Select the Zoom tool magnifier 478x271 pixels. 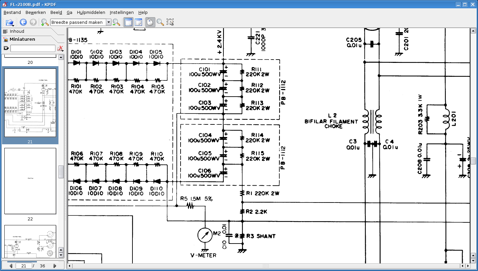[x=160, y=22]
